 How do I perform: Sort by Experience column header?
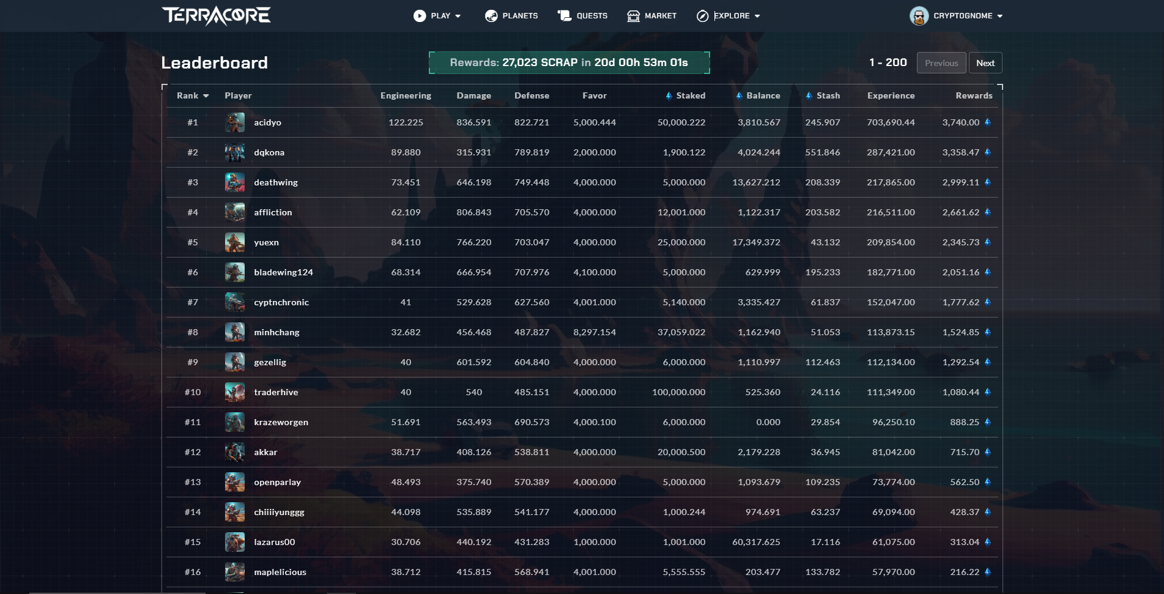click(x=891, y=95)
